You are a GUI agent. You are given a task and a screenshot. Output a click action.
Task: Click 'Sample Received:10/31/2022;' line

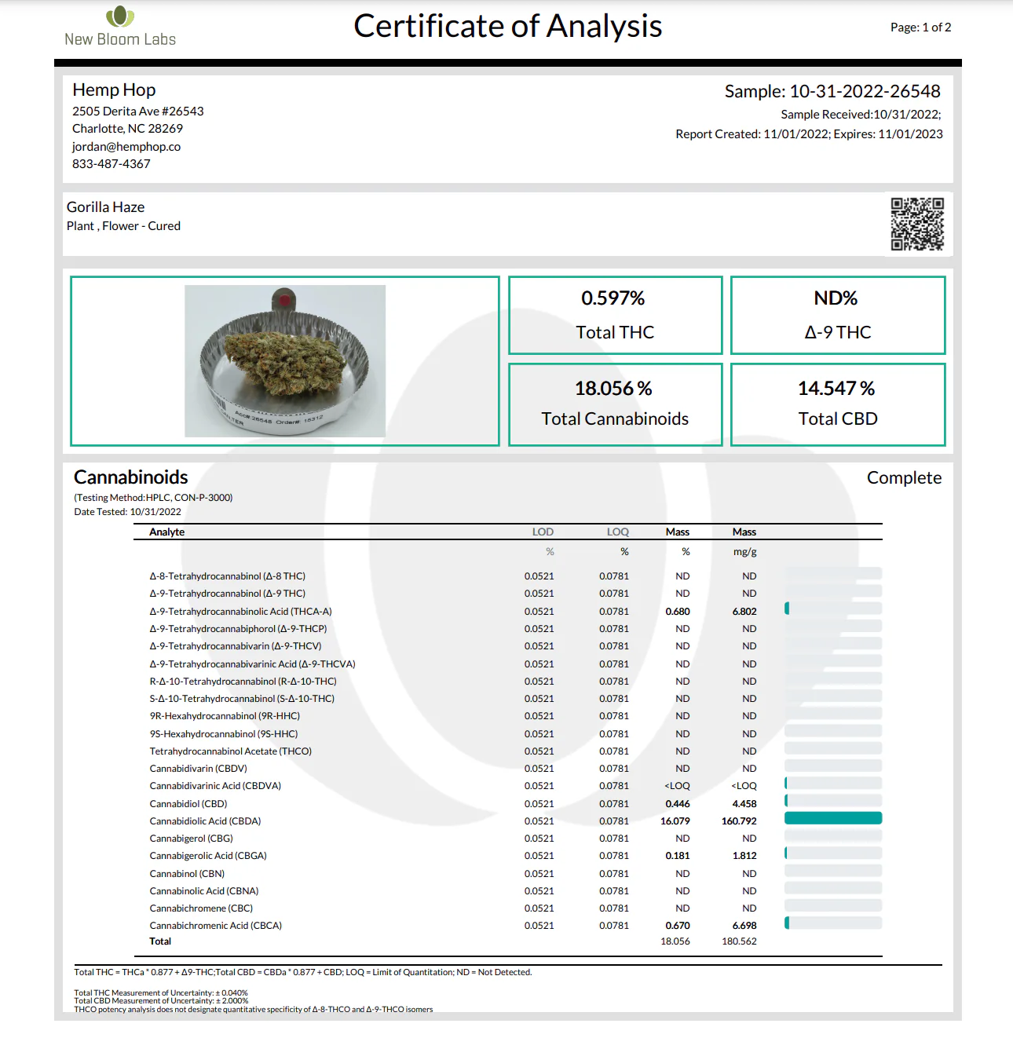[861, 115]
